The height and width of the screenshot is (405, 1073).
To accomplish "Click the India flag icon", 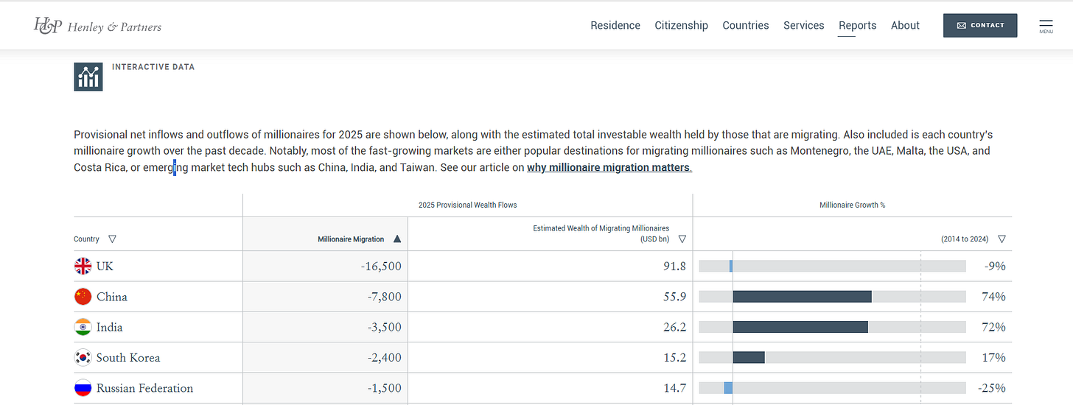I will pyautogui.click(x=83, y=327).
